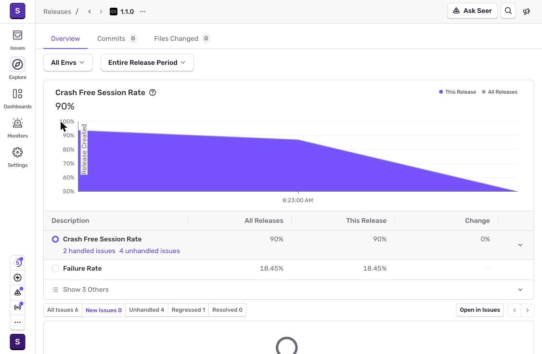The height and width of the screenshot is (354, 542).
Task: Open the 2 handled issues link
Action: click(x=89, y=251)
